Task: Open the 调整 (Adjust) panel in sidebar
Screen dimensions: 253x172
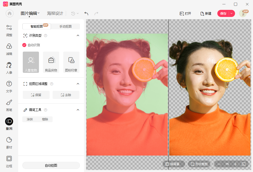Action: click(9, 31)
